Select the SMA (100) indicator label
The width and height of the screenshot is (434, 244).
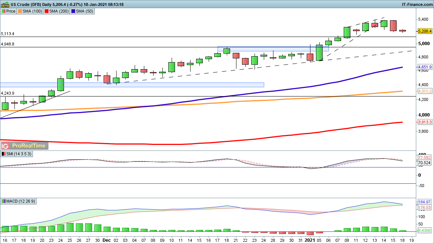point(32,11)
